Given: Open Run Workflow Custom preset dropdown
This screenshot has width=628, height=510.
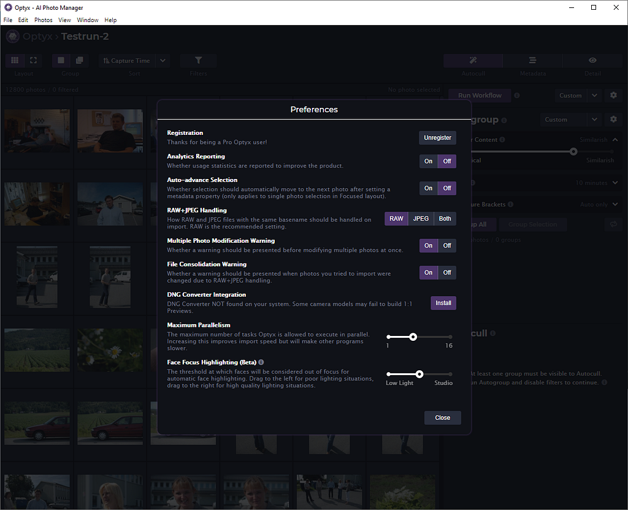Looking at the screenshot, I should click(x=594, y=95).
